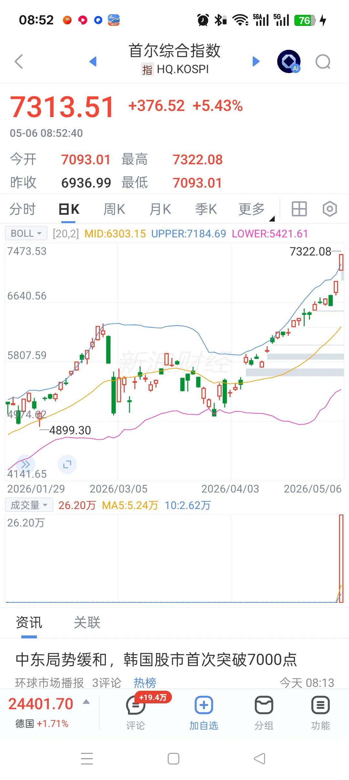Open news headline about 韩国股市突破7000点
The width and height of the screenshot is (349, 780).
click(x=156, y=660)
